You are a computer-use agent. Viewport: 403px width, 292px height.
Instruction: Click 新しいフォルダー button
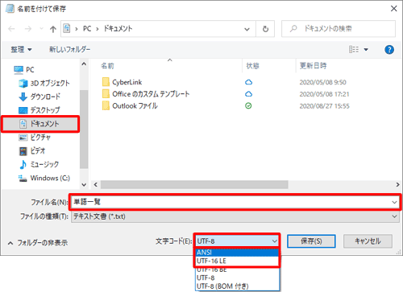pos(69,49)
